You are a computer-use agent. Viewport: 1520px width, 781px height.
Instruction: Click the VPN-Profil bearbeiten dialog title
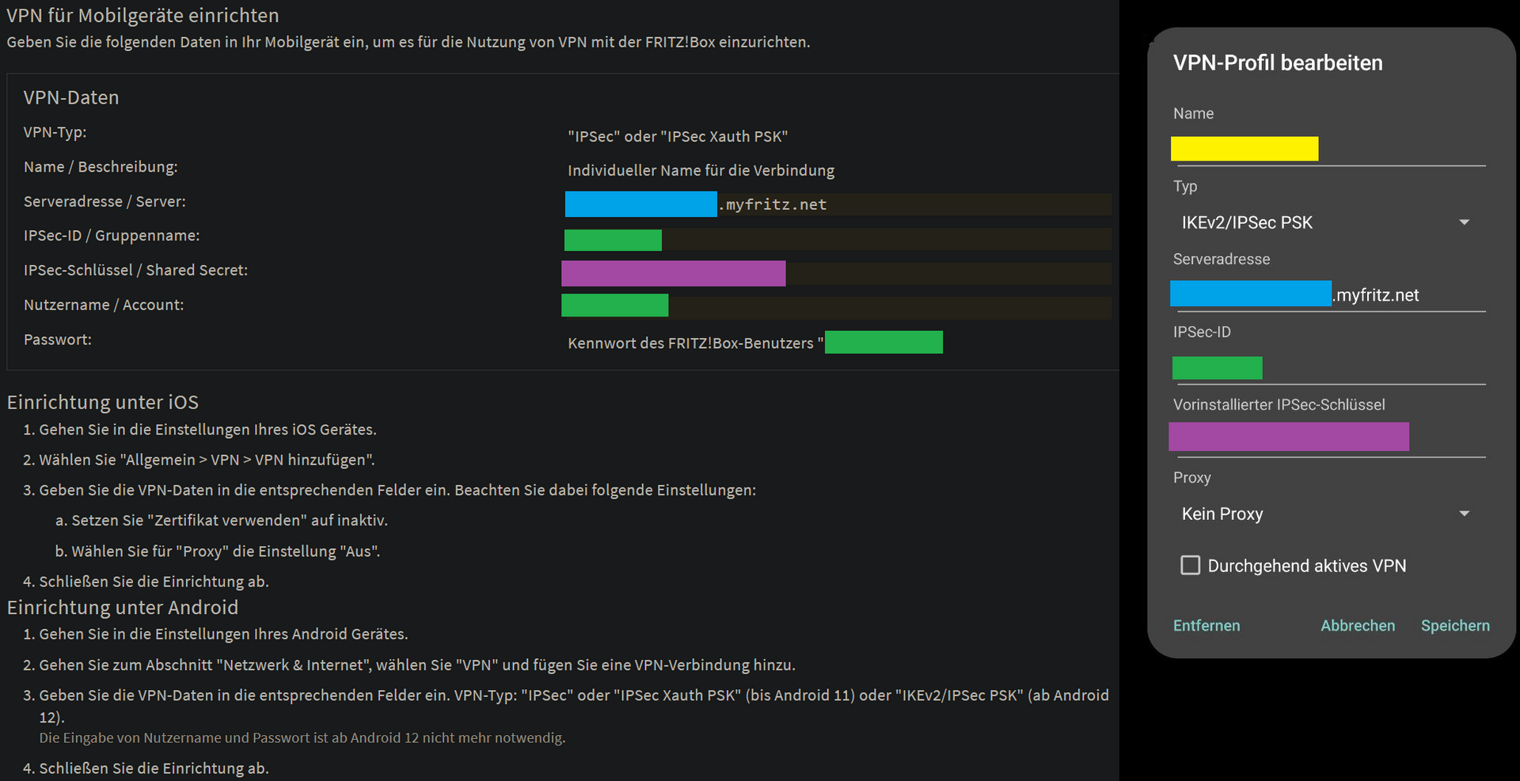click(1278, 63)
